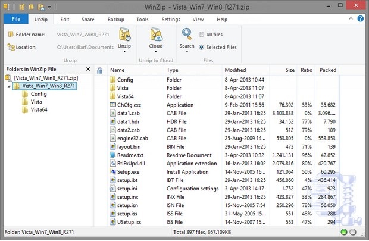The width and height of the screenshot is (369, 241).
Task: Open the Cloud dropdown arrow
Action: pos(156,51)
